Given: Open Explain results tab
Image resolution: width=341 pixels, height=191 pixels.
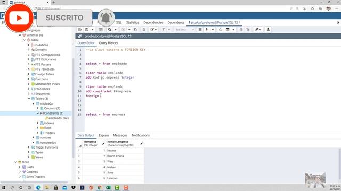Looking at the screenshot, I should [x=103, y=135].
